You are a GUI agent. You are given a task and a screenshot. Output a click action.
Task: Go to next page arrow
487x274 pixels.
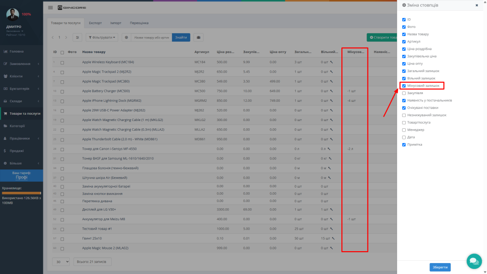(x=66, y=37)
